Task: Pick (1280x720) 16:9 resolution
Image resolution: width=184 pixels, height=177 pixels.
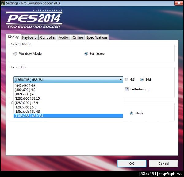Action: coord(68,103)
